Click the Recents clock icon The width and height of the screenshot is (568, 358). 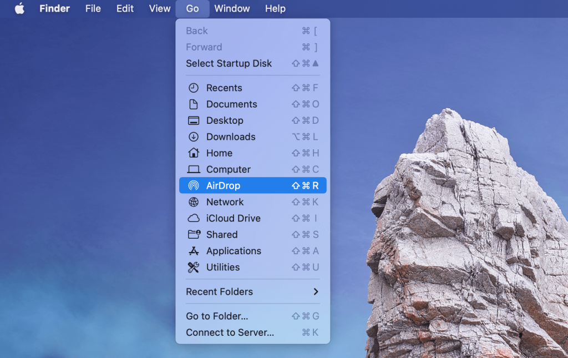(x=194, y=88)
